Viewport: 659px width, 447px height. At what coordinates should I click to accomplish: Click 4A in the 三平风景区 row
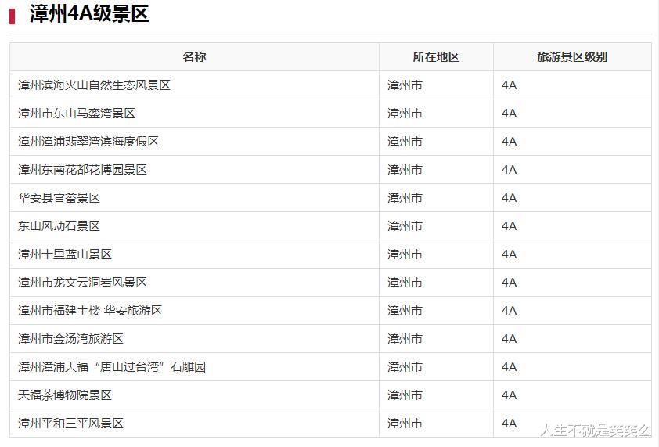(x=509, y=423)
